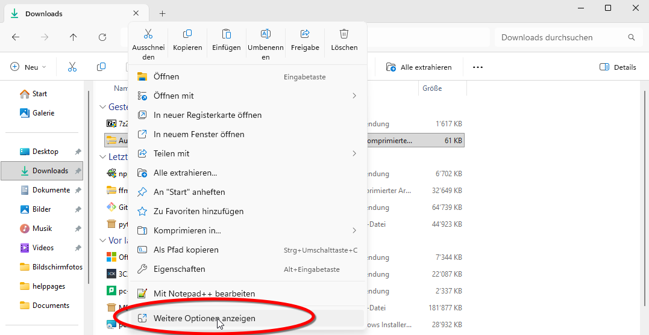Click the 61 KB selected file row
Viewport: 649px width, 335px height.
[x=284, y=141]
